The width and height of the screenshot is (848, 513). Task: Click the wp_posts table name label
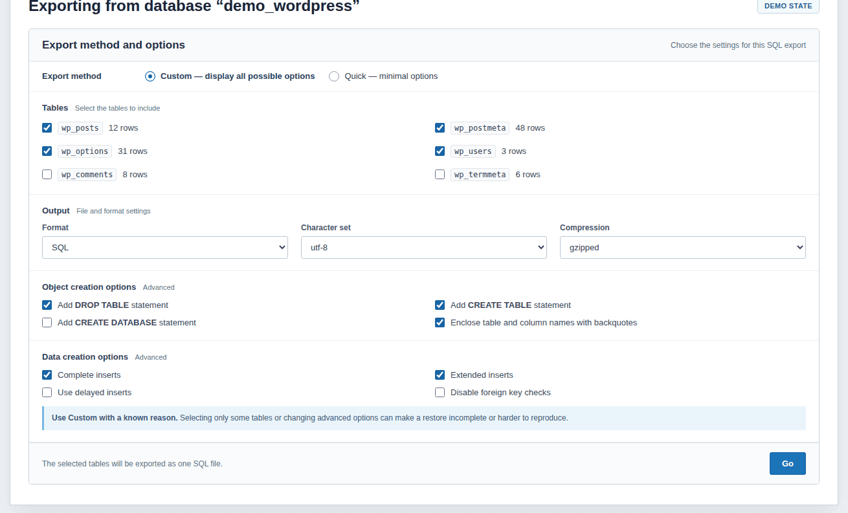(x=80, y=128)
